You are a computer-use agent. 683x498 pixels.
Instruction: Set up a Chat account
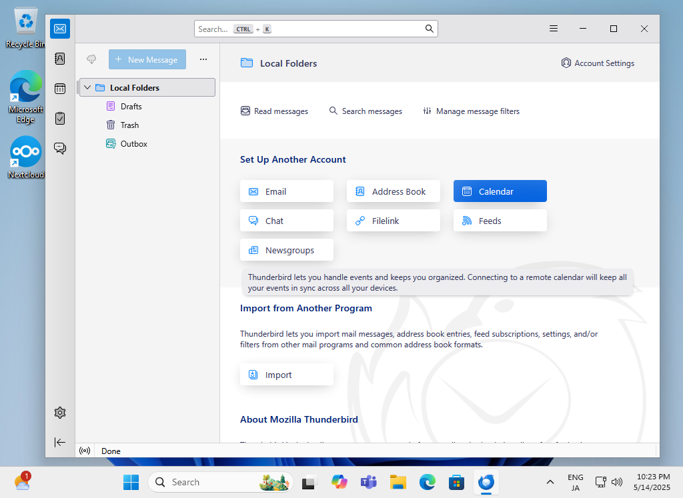[287, 221]
